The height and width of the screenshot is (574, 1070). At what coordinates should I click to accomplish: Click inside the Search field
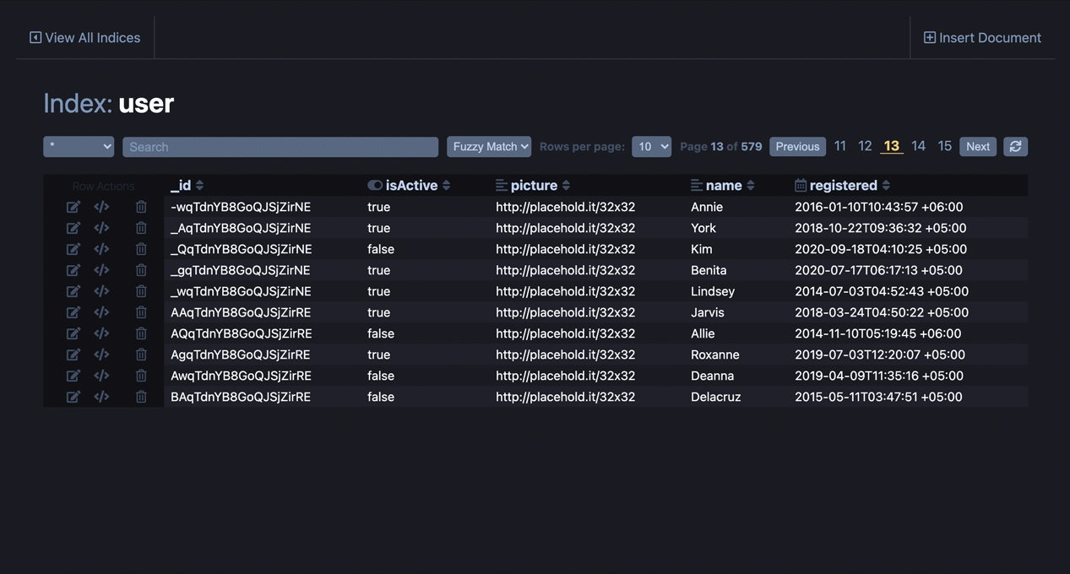279,146
